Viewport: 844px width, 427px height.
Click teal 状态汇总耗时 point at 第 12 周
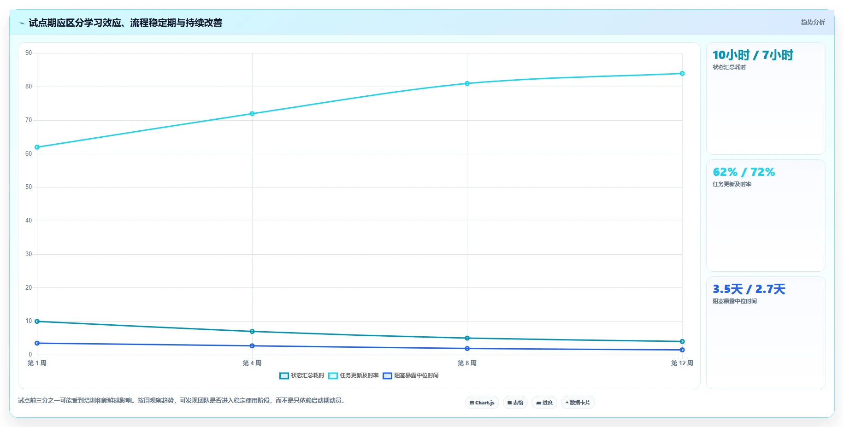682,341
